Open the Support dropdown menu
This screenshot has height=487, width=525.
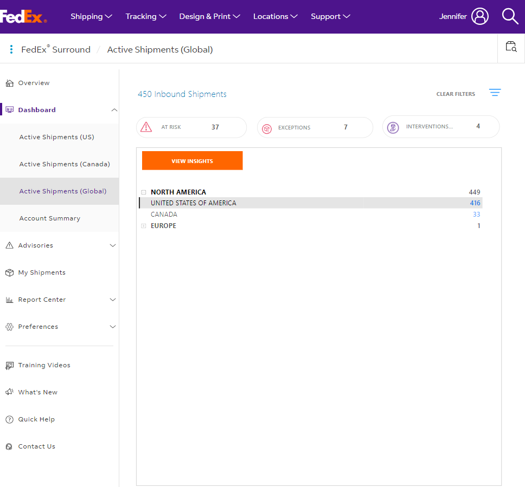(x=330, y=16)
